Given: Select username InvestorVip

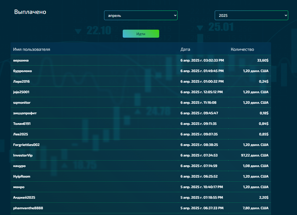Looking at the screenshot, I should click(23, 155).
